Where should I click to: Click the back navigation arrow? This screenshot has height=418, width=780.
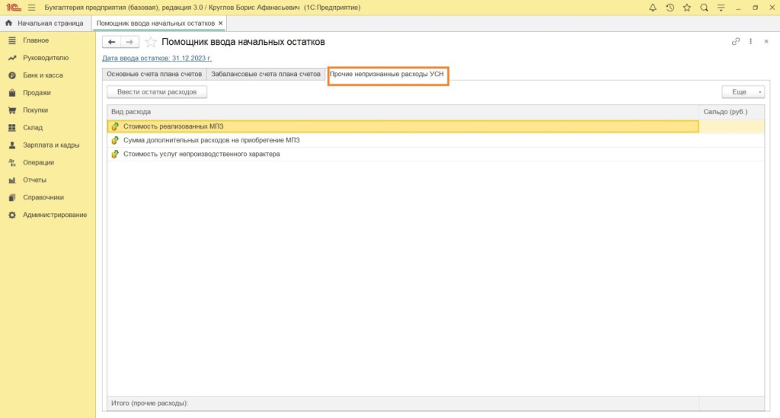[111, 42]
